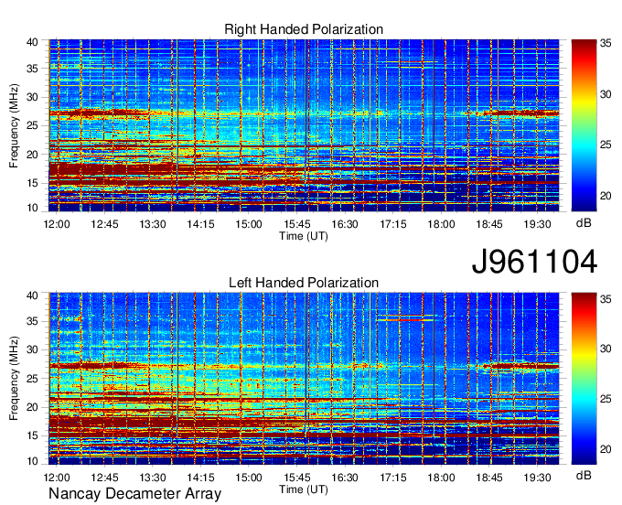Click 18:00 tick on left-handed plot time axis
Screen dimensions: 622x505
441,478
